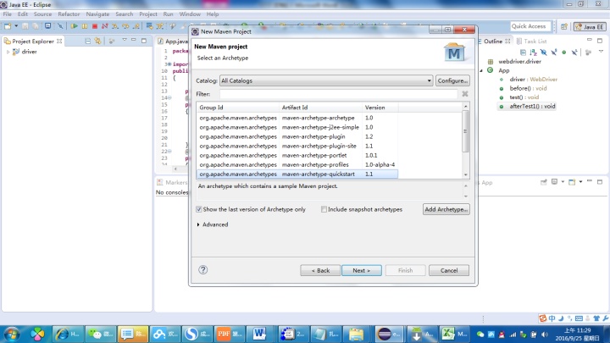Collapse All in Project Explorer toolbar
610x343 pixels.
[87, 41]
